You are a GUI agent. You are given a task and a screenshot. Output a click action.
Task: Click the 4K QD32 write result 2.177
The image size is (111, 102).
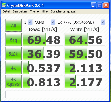coord(85,82)
